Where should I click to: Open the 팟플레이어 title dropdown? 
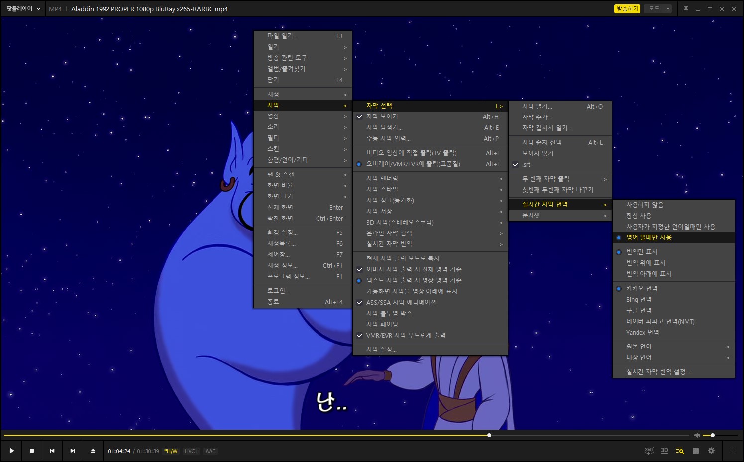click(x=23, y=9)
